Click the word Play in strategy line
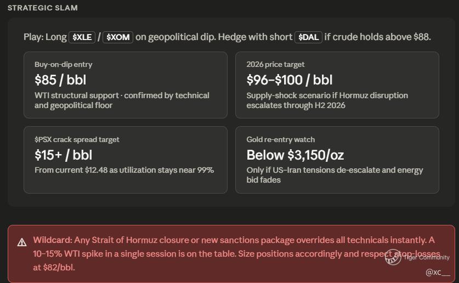This screenshot has width=459, height=283. click(33, 37)
